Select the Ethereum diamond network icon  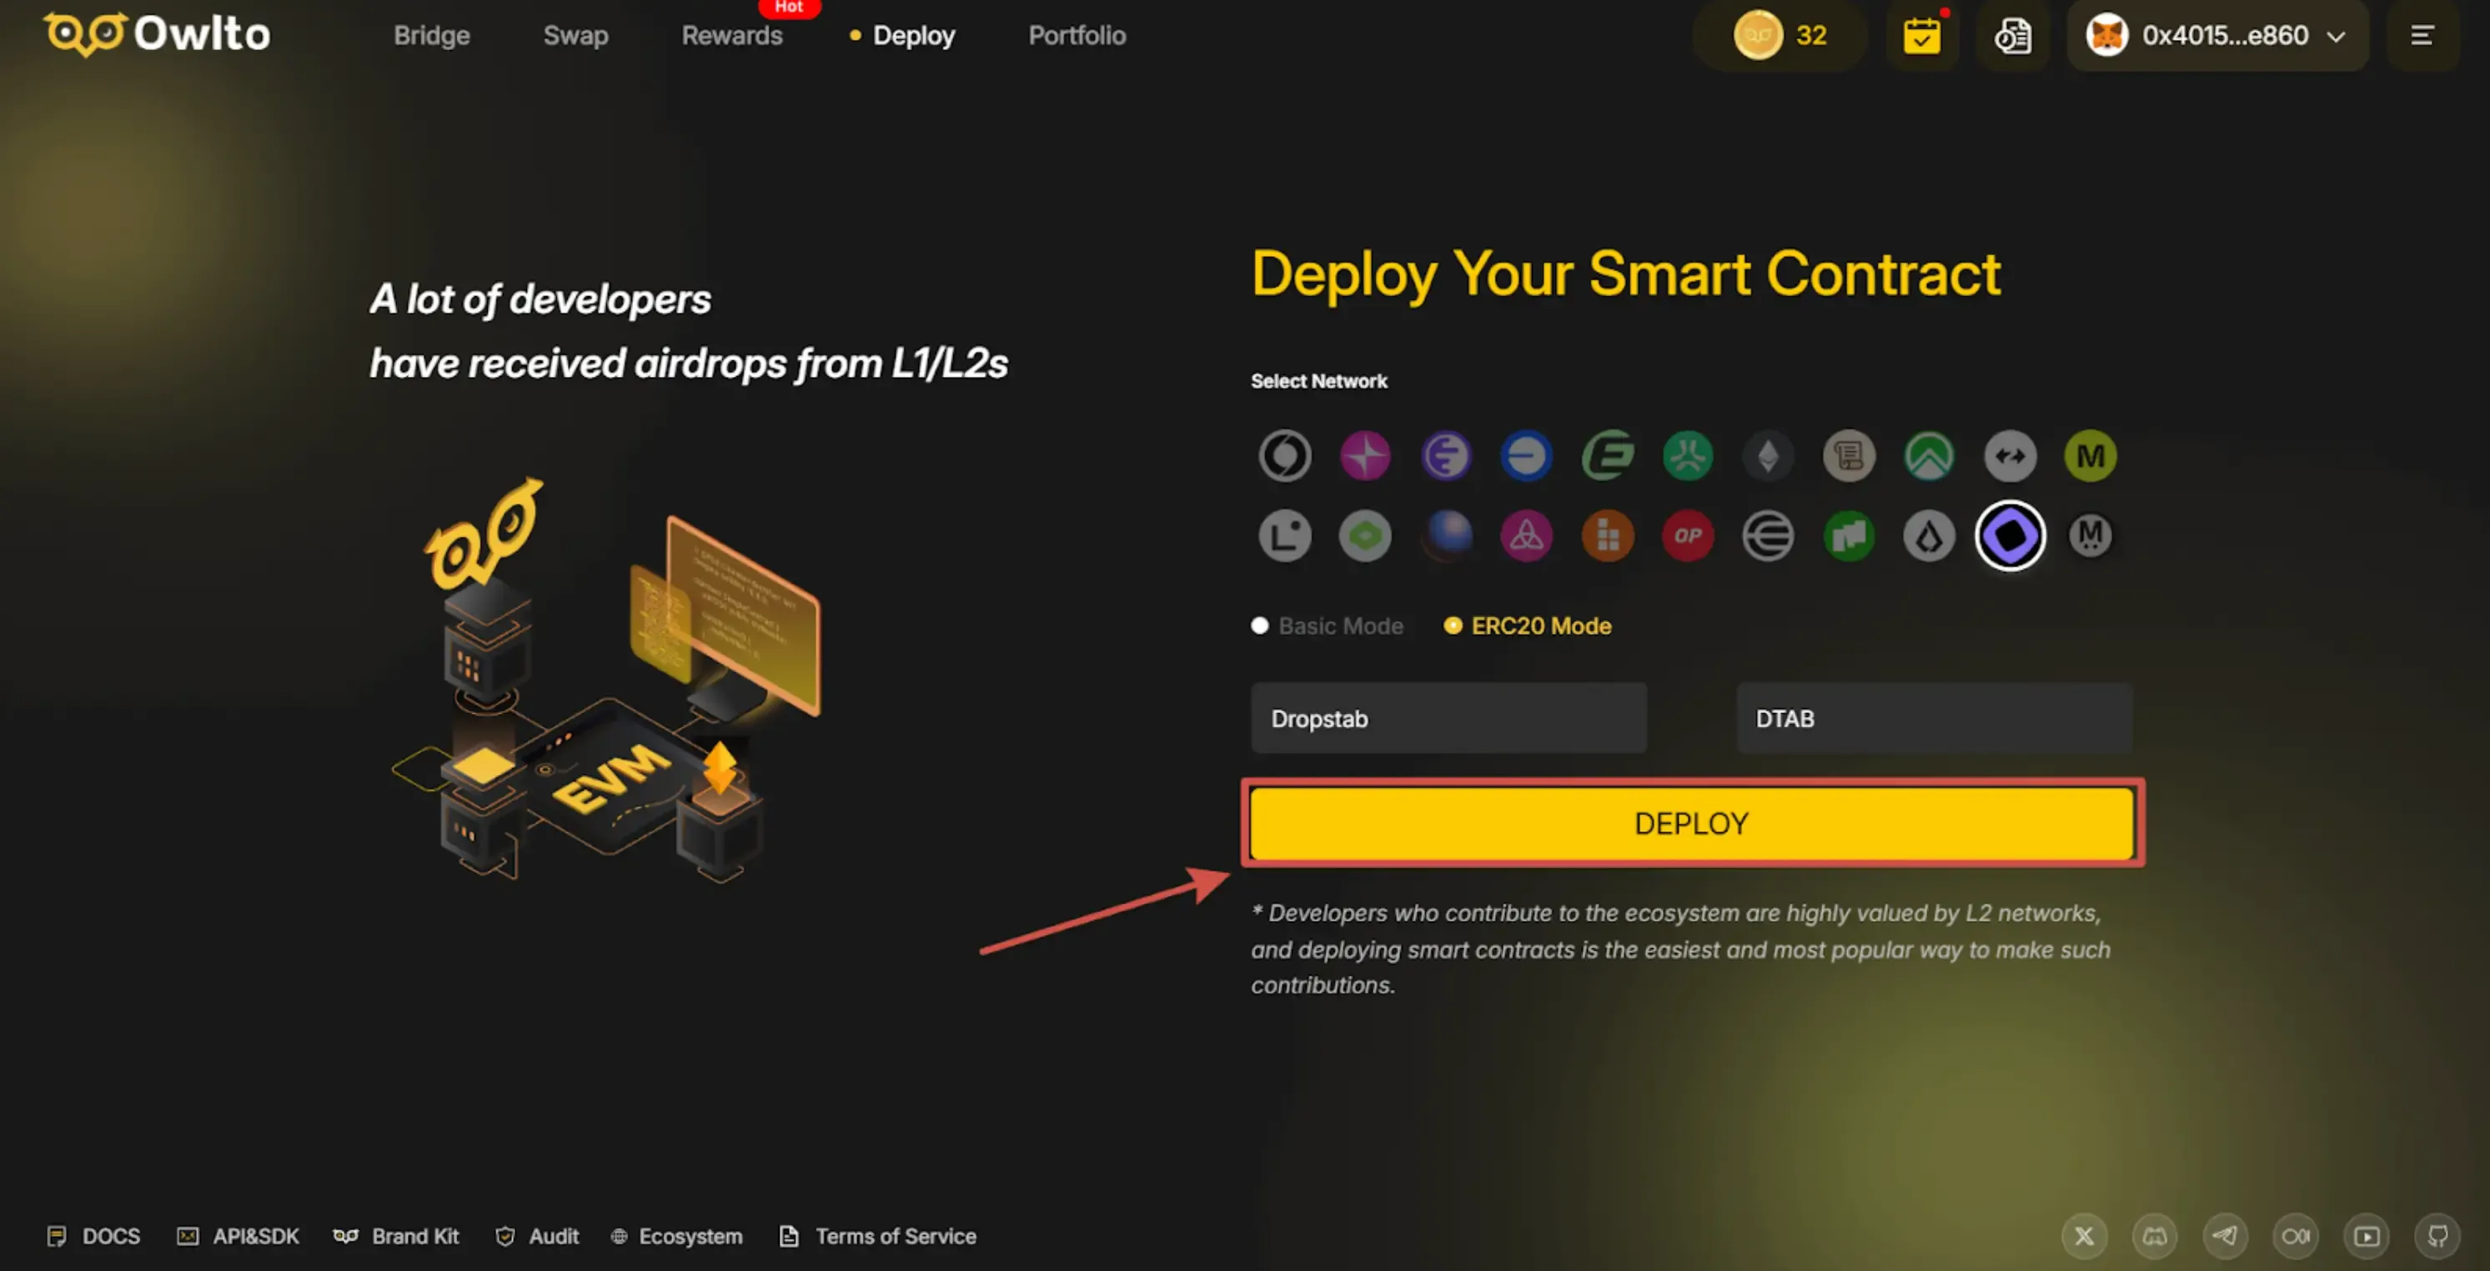point(1768,455)
